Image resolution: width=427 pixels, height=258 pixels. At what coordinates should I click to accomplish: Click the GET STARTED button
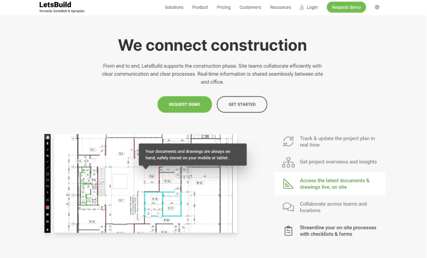coord(242,104)
